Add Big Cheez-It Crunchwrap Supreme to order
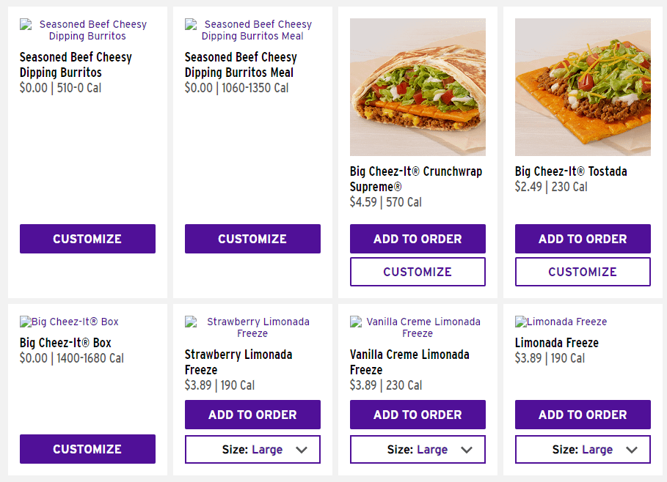 tap(418, 239)
